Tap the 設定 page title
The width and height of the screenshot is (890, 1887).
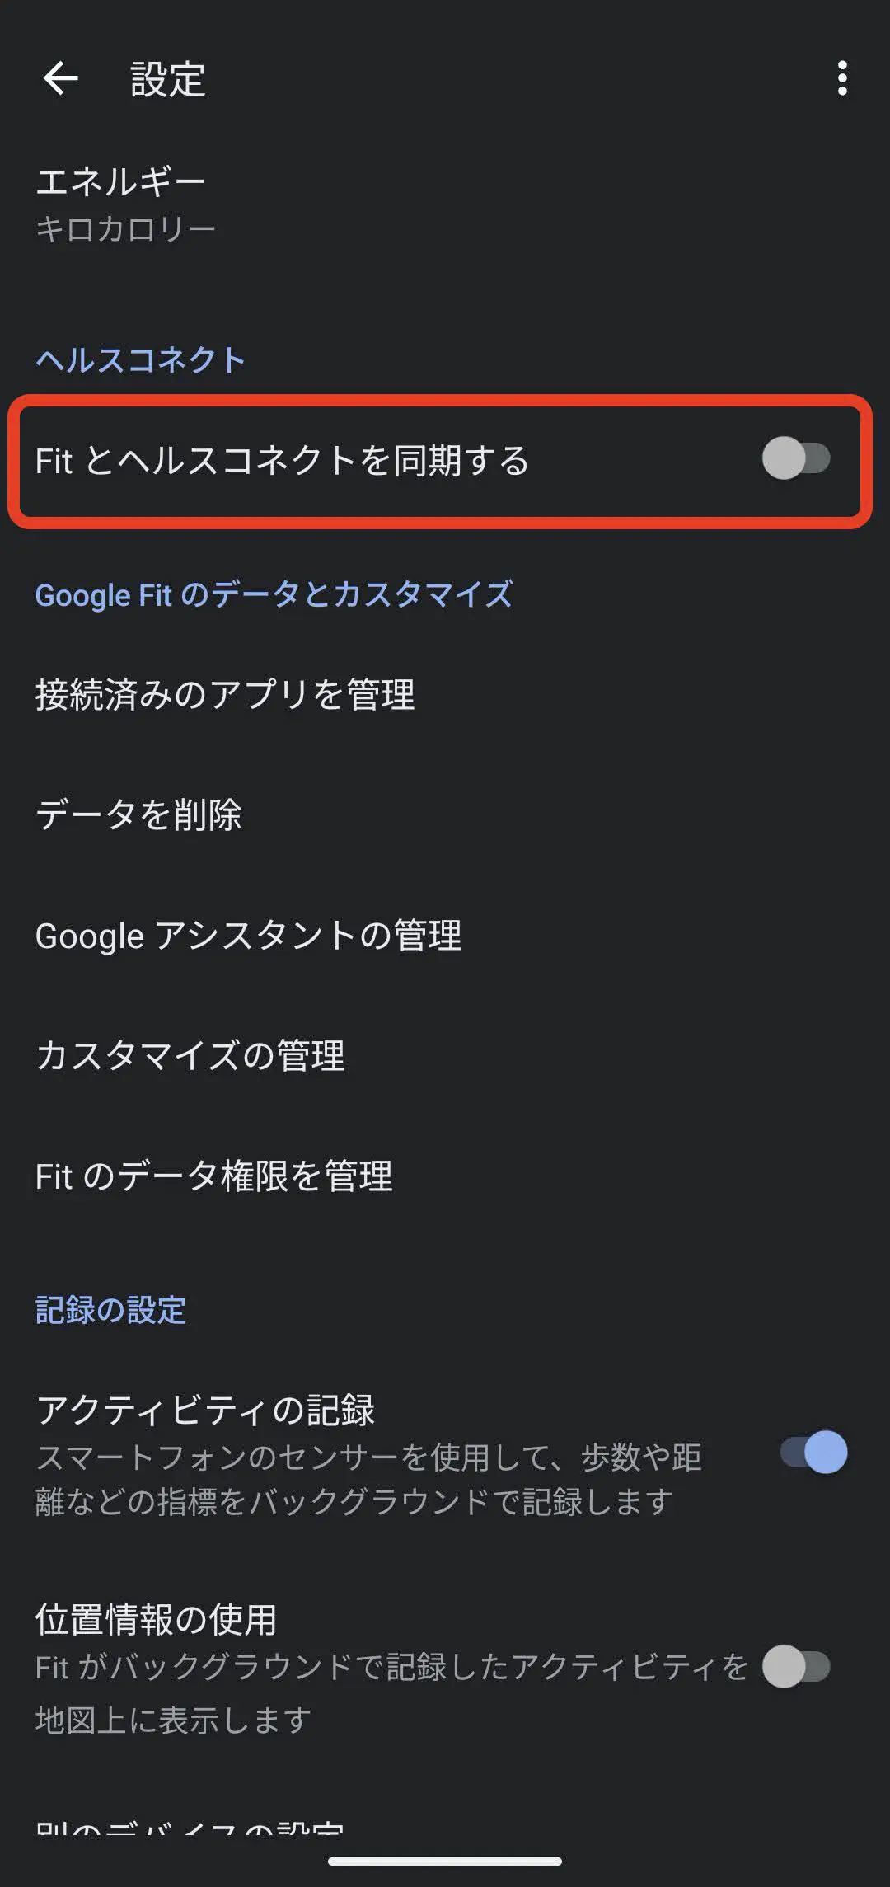click(x=167, y=80)
